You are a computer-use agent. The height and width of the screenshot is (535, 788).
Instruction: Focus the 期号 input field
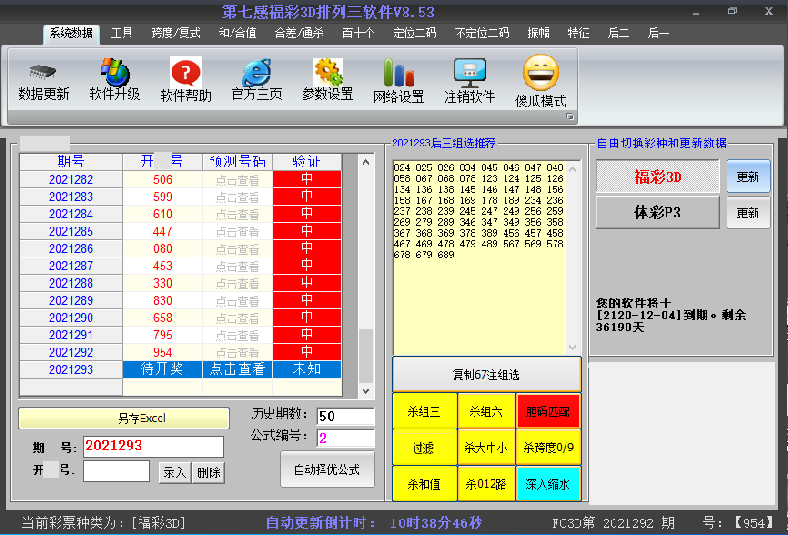click(x=154, y=446)
